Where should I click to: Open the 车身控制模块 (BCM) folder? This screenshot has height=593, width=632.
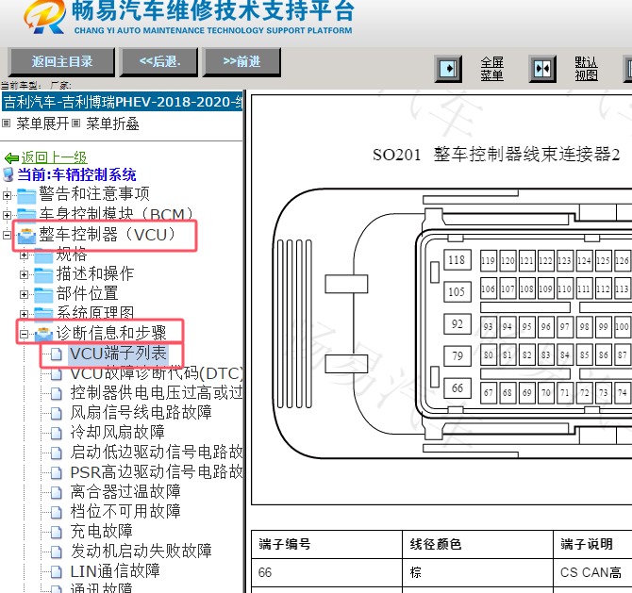[116, 214]
